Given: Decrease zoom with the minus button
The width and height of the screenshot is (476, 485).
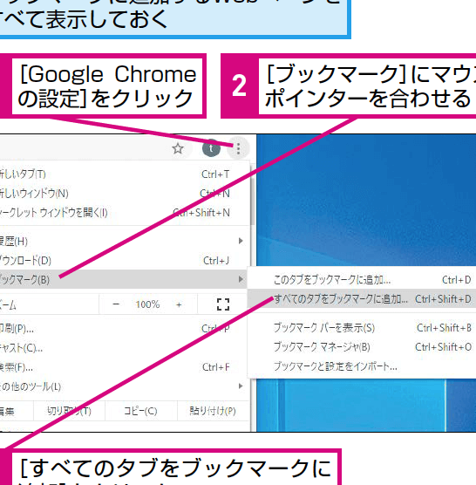Looking at the screenshot, I should pos(116,304).
